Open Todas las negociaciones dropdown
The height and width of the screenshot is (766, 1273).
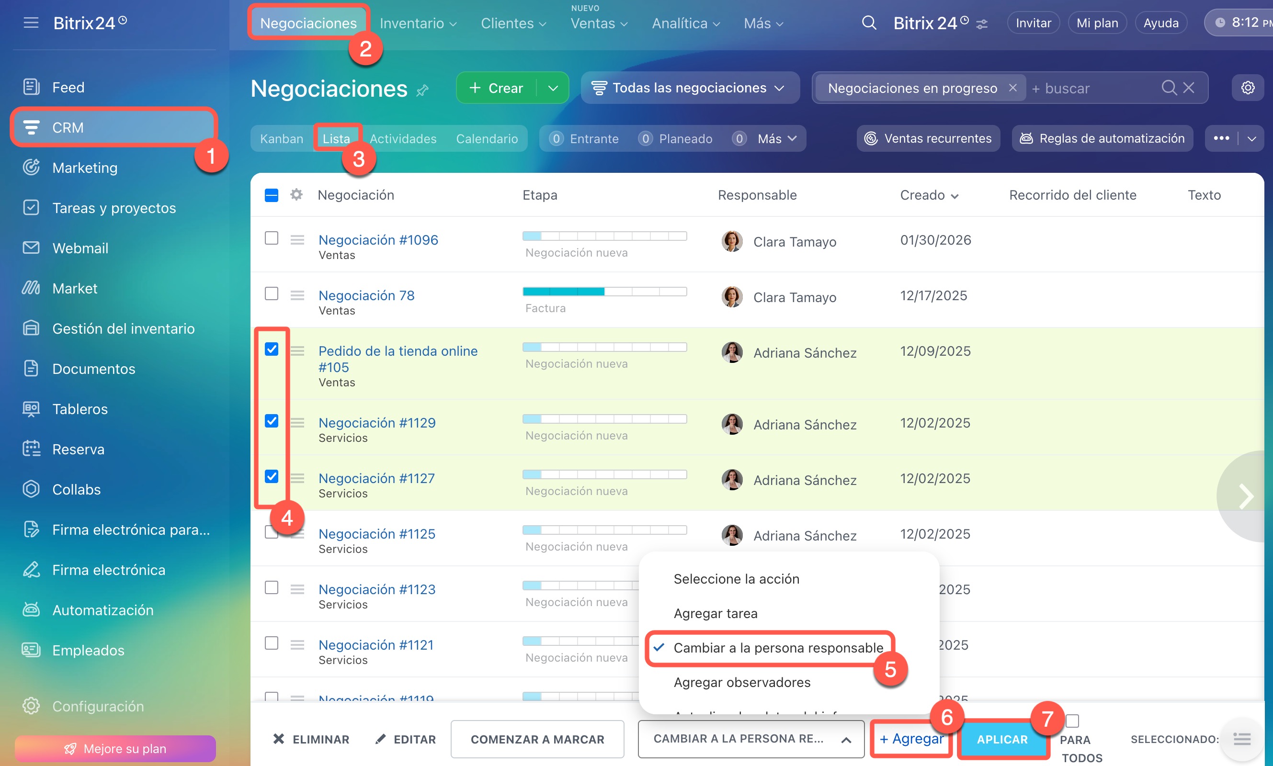[689, 88]
